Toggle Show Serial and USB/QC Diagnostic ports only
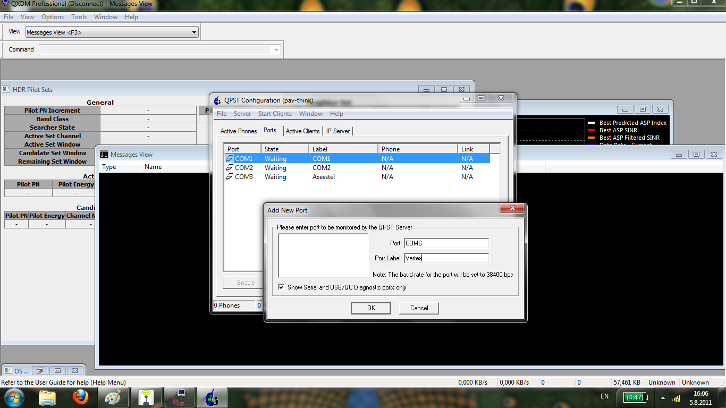This screenshot has width=726, height=408. click(x=281, y=287)
